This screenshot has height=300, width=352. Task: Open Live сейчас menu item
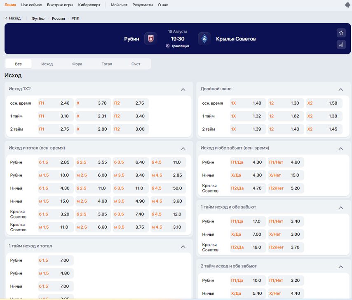[31, 5]
